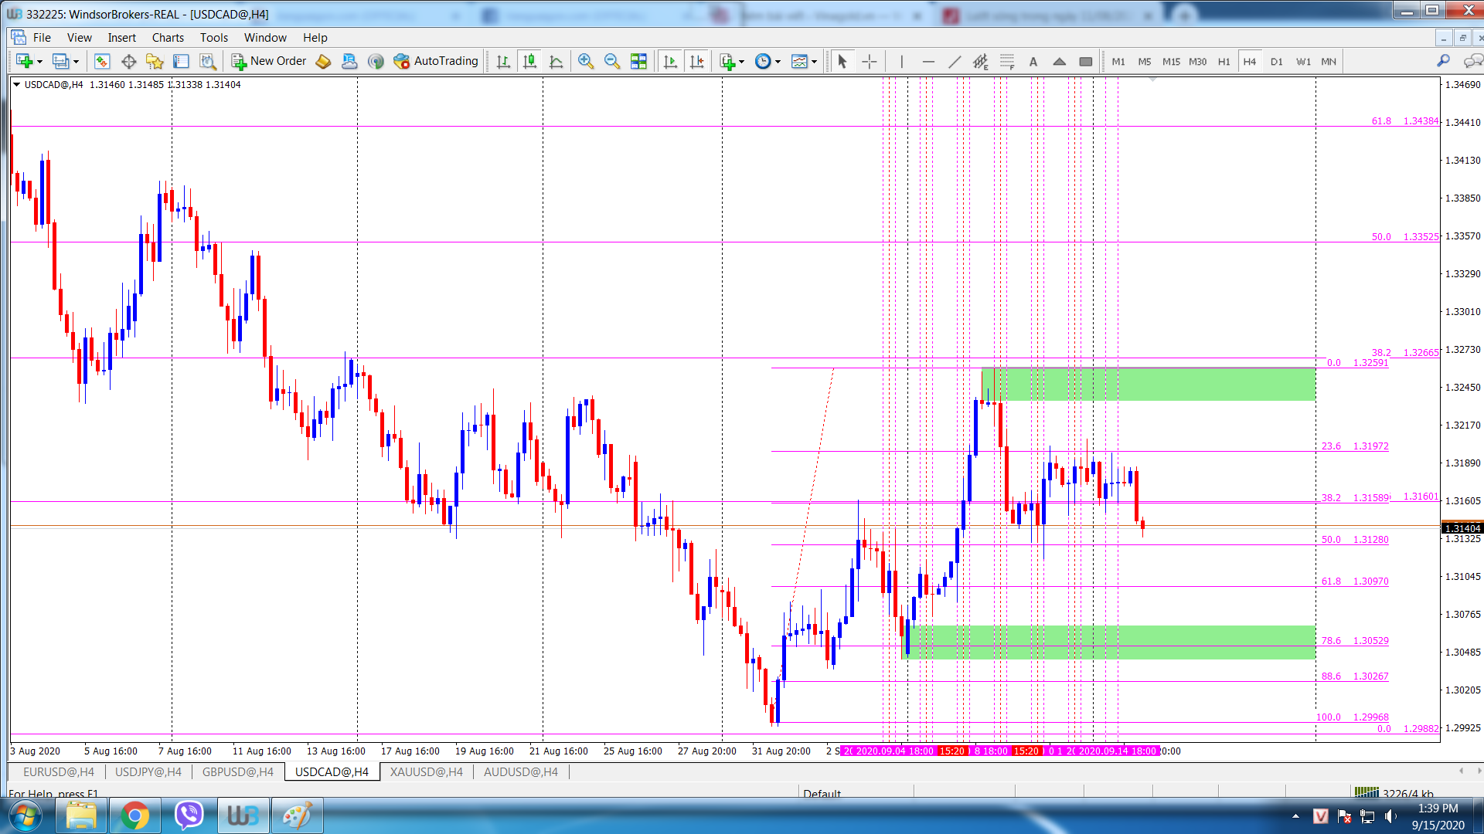The height and width of the screenshot is (834, 1484).
Task: Open the Data Window crosshair icon
Action: 128,61
